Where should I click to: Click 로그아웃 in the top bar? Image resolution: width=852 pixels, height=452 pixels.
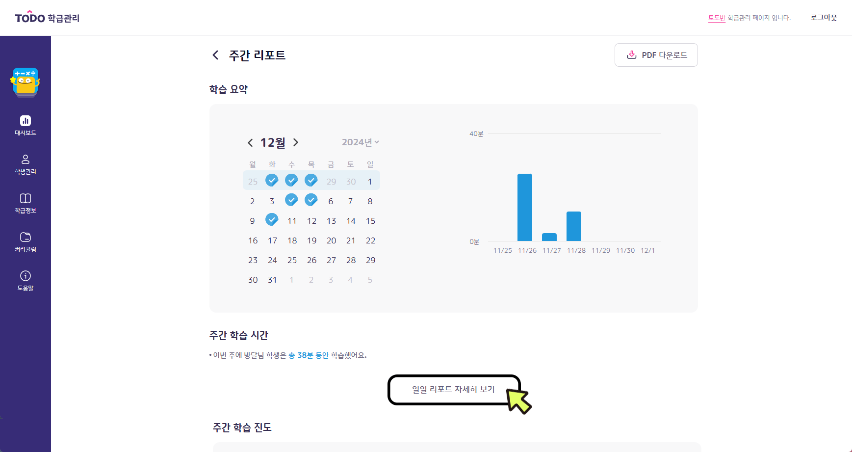[824, 18]
